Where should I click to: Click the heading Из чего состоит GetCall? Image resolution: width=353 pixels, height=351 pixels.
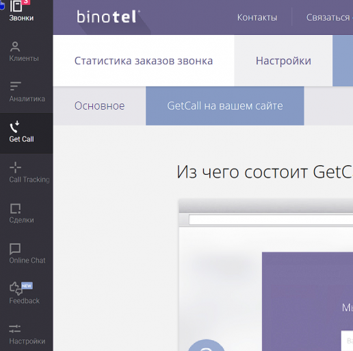tap(265, 172)
